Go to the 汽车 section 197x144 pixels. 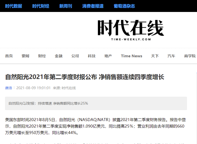(x=171, y=56)
